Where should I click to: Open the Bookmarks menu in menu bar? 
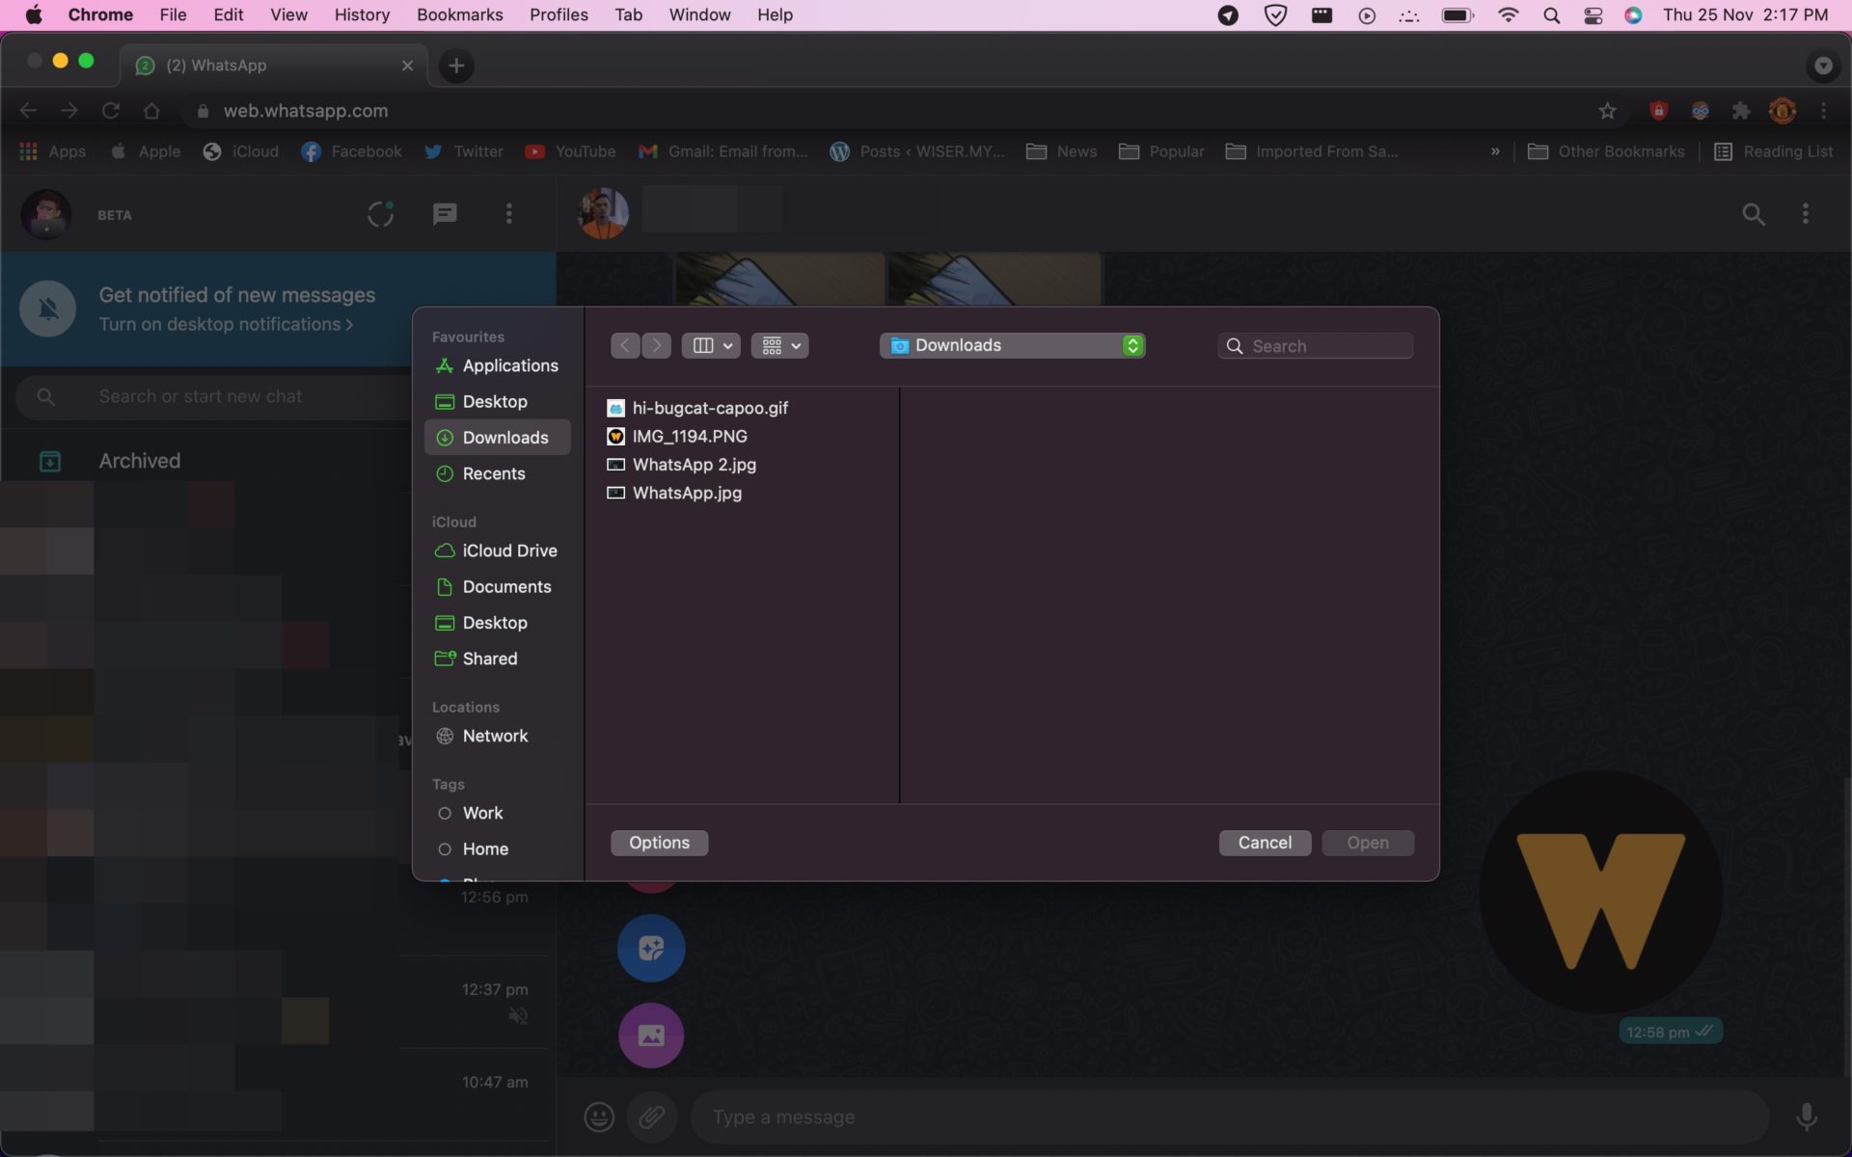tap(459, 14)
